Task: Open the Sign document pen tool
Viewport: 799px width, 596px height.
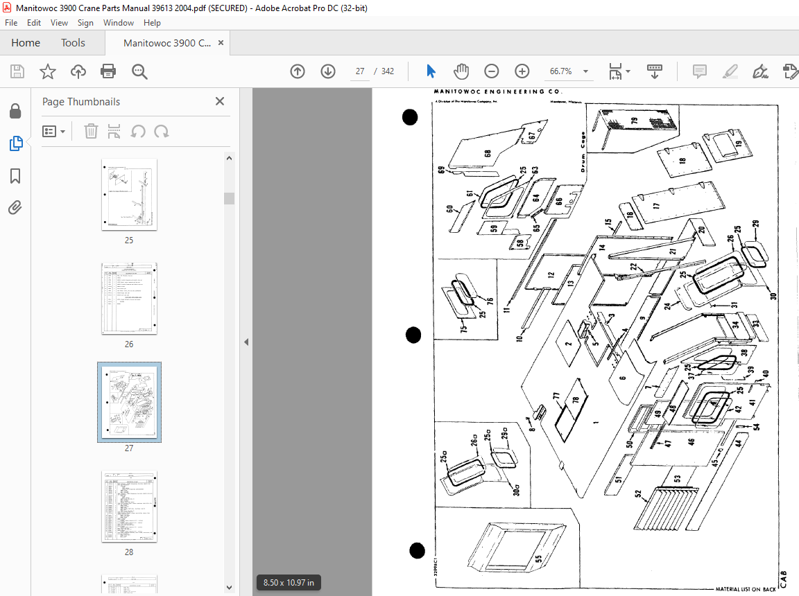Action: 760,71
